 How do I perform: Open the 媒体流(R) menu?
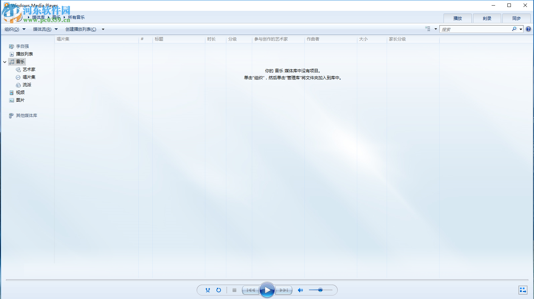pos(45,29)
